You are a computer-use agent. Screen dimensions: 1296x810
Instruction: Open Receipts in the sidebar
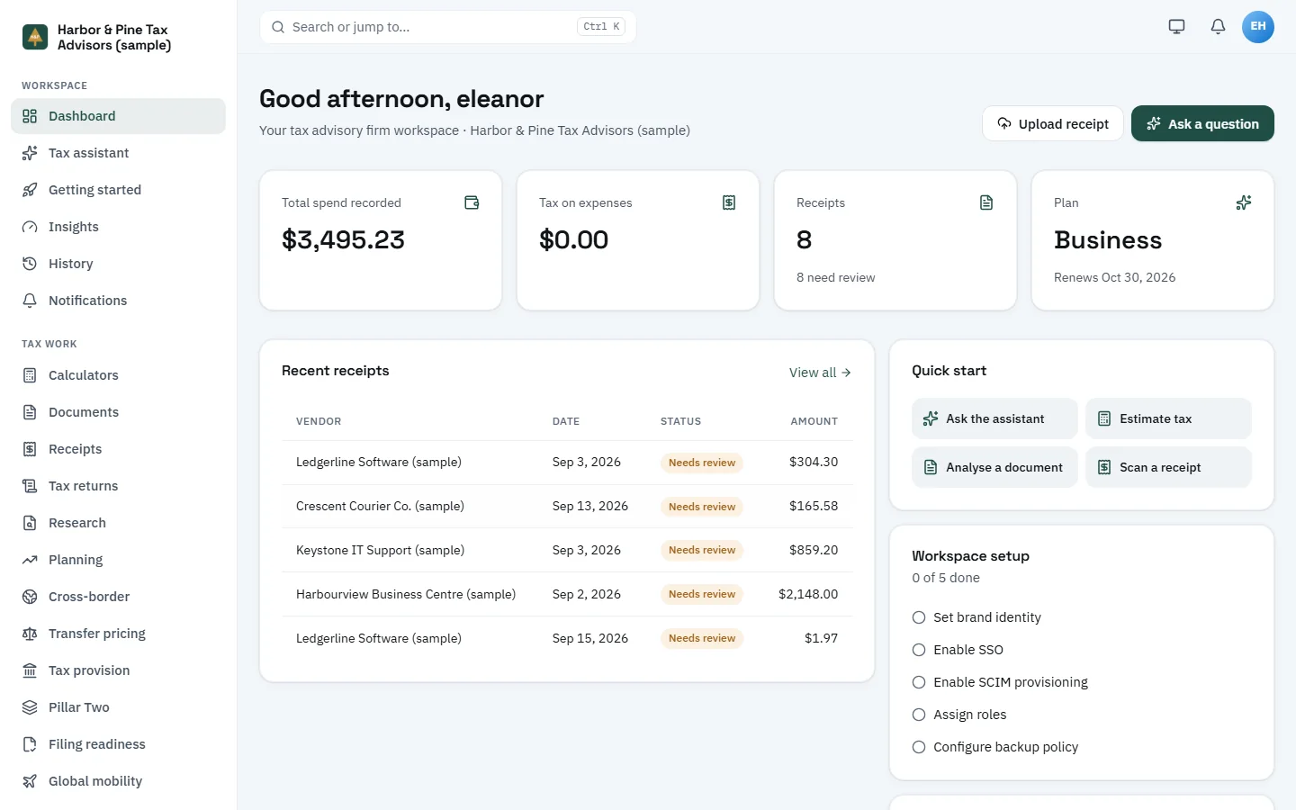tap(118, 449)
